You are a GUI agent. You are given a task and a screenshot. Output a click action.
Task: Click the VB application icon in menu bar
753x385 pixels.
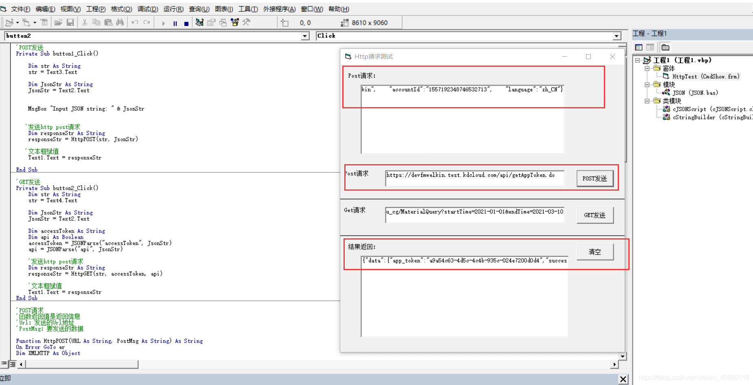coord(3,9)
